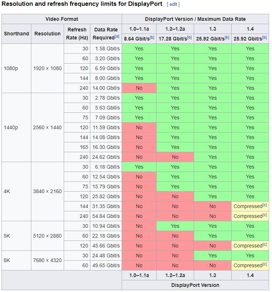Viewport: 272px width, 292px height.
Task: Click the 1.0–1.1a Yes cell for 4K 30 Hz
Action: (139, 167)
